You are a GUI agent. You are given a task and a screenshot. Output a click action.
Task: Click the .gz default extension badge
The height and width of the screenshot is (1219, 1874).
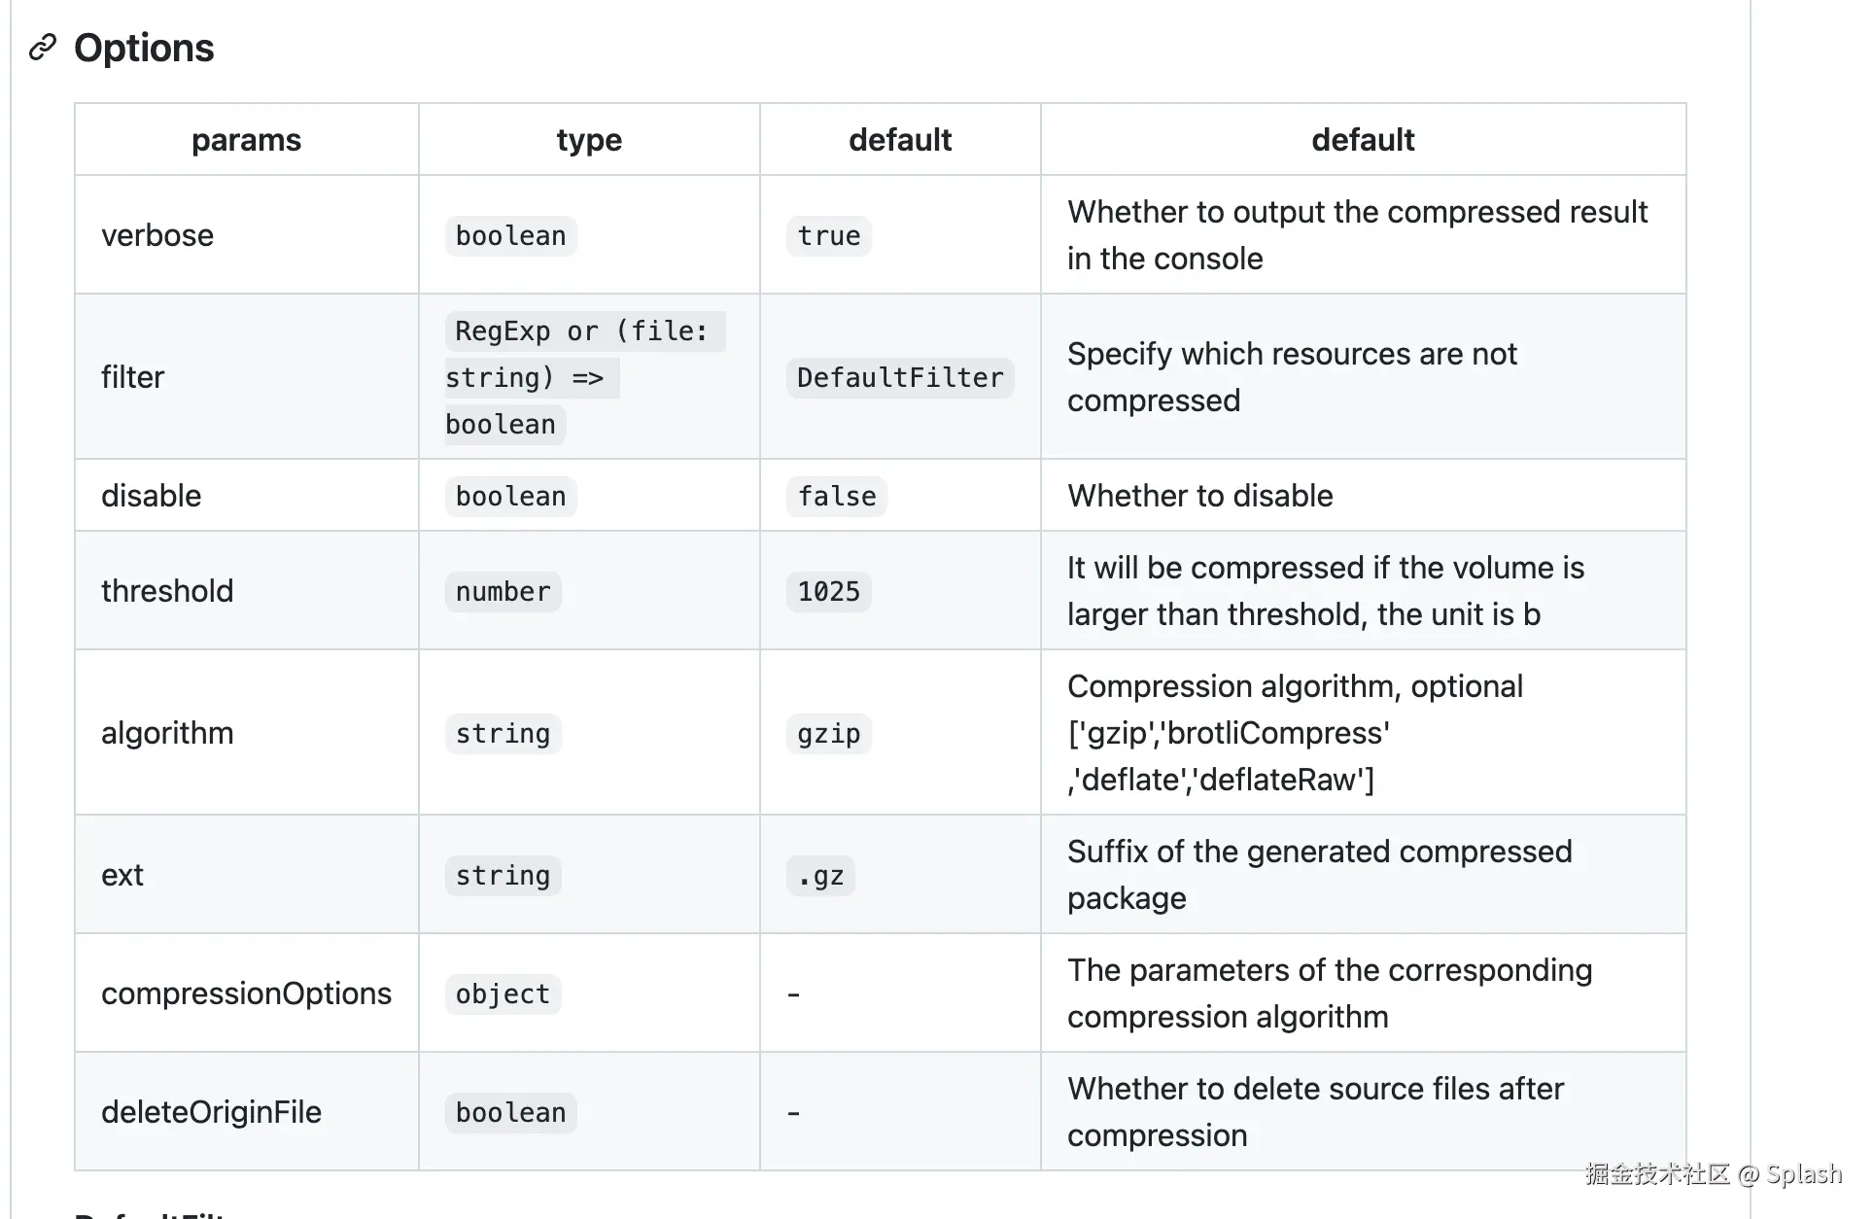point(820,876)
